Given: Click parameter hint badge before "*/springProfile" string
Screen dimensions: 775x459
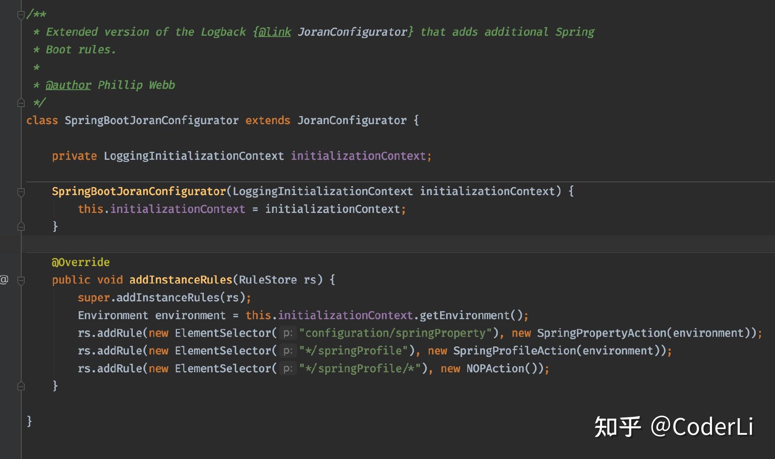Looking at the screenshot, I should click(x=288, y=350).
